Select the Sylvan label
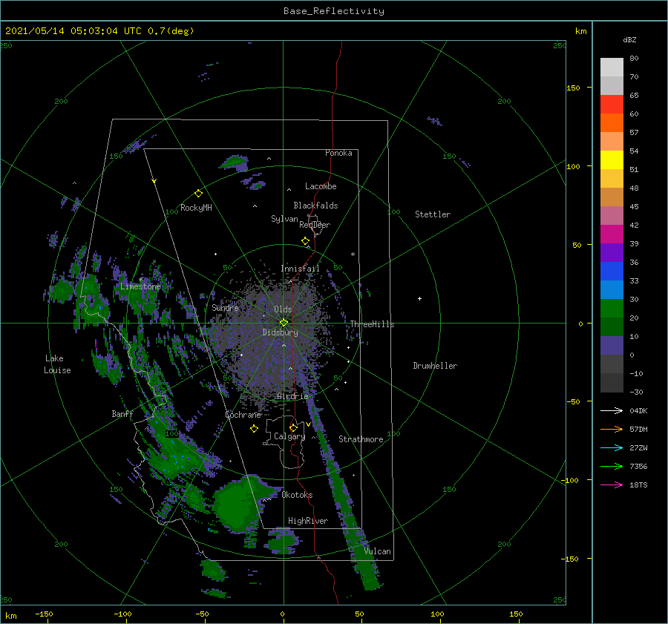This screenshot has height=624, width=668. pyautogui.click(x=284, y=219)
